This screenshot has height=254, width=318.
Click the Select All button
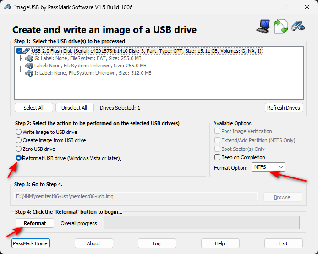tap(33, 108)
